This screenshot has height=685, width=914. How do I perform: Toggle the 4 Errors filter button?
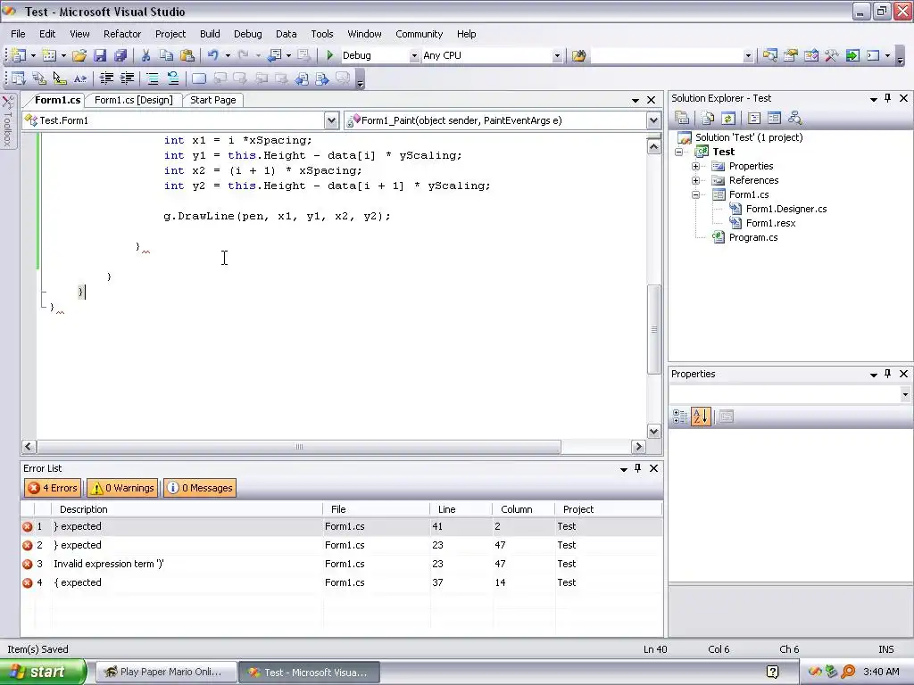(x=53, y=488)
